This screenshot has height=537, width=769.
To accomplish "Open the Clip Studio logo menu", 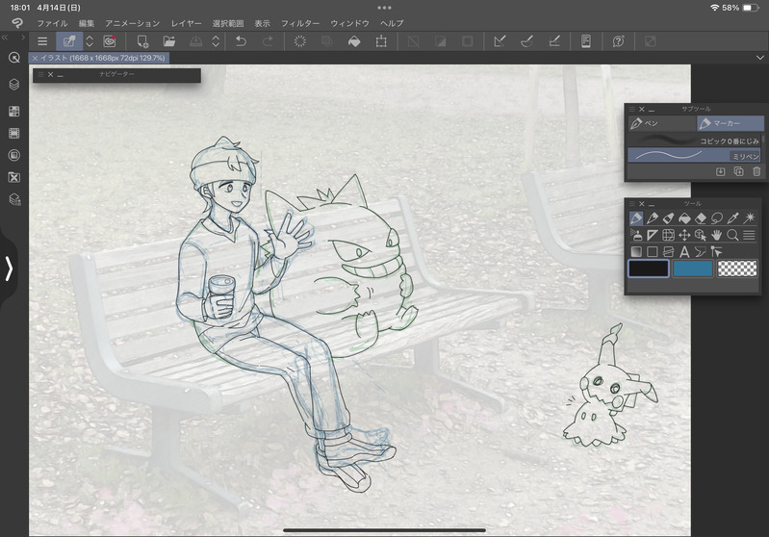I will point(16,23).
